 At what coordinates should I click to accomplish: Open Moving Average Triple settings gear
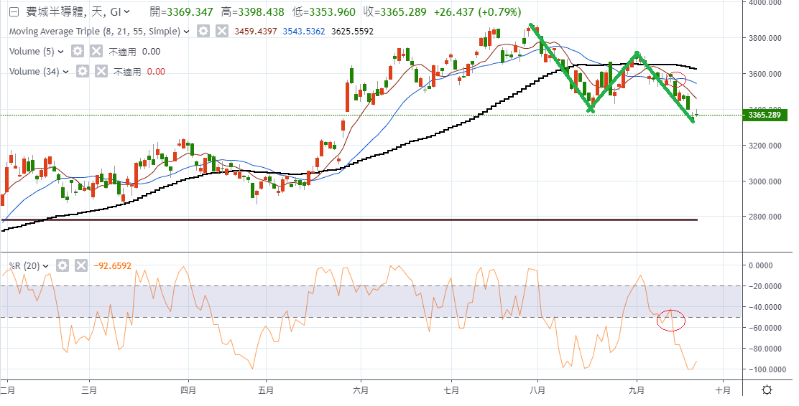pyautogui.click(x=204, y=32)
